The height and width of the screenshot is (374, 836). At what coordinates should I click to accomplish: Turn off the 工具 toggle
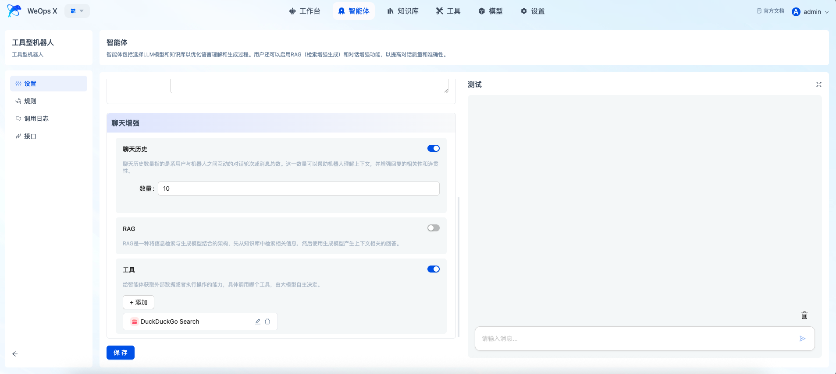tap(434, 269)
